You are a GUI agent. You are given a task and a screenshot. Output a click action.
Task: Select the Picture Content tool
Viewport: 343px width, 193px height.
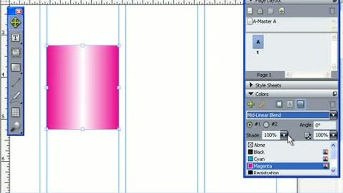pyautogui.click(x=16, y=53)
